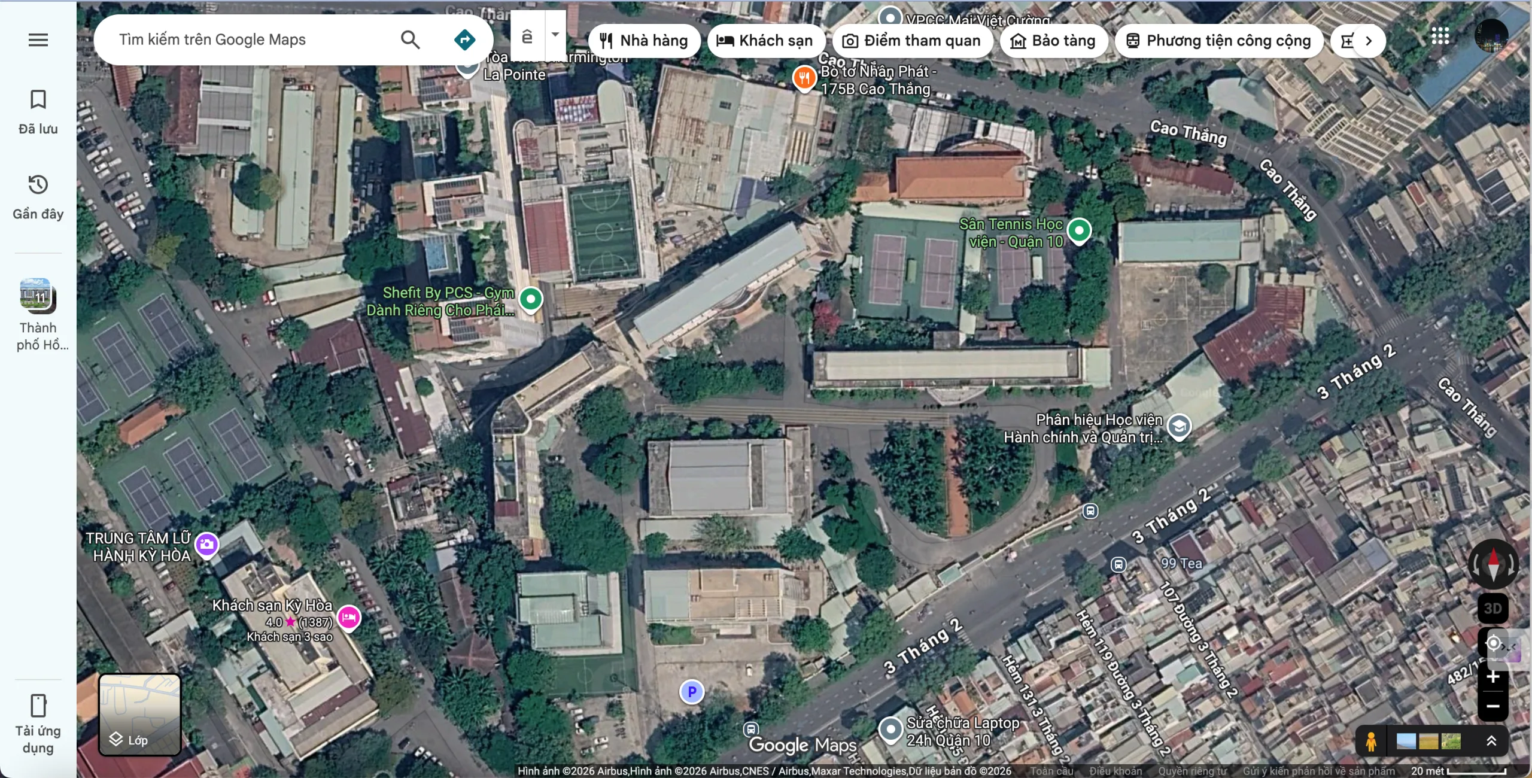
Task: Click the Sửa chữa Laptop 24h pin
Action: (890, 730)
